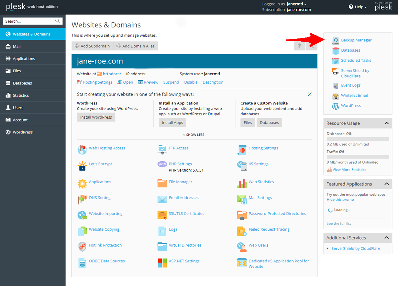
Task: Click the Backup Manager icon
Action: coord(336,40)
